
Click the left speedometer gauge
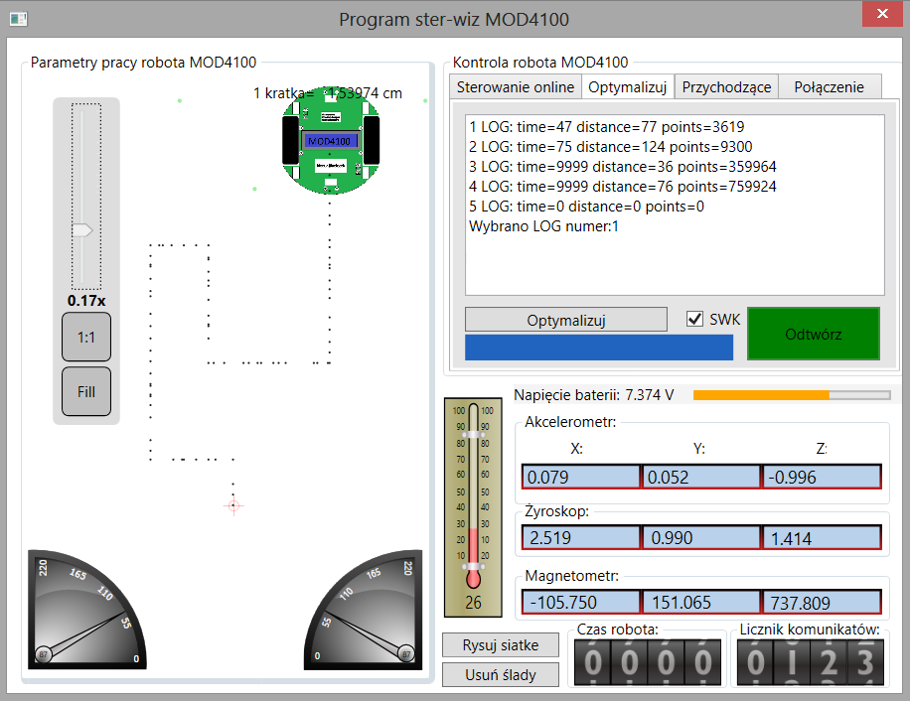(86, 608)
